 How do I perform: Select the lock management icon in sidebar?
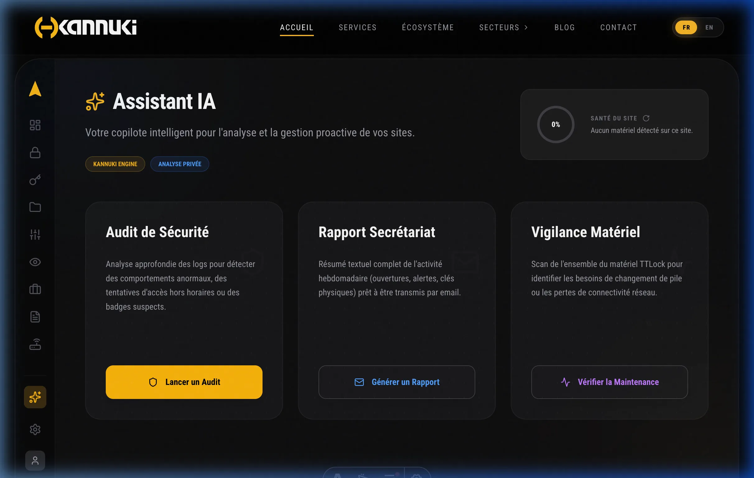35,152
